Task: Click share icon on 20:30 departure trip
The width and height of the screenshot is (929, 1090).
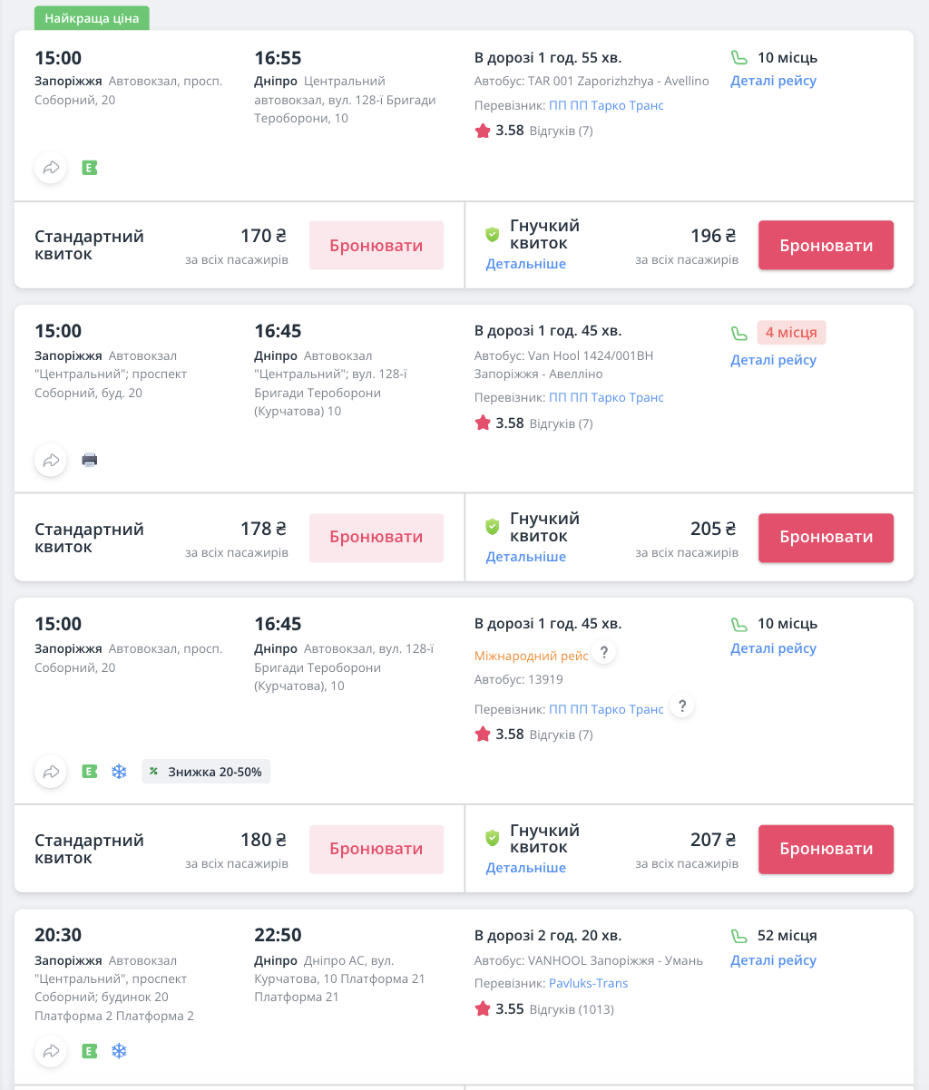Action: (x=51, y=1052)
